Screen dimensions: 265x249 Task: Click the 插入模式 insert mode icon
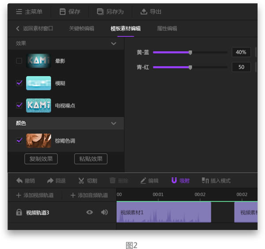click(205, 180)
